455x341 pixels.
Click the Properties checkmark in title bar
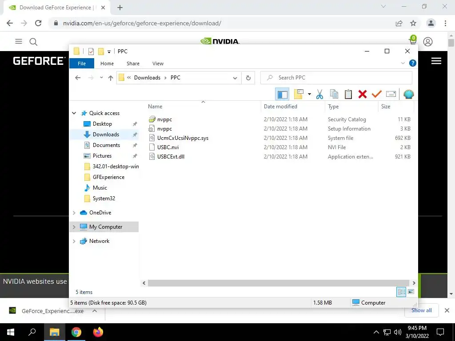(91, 52)
